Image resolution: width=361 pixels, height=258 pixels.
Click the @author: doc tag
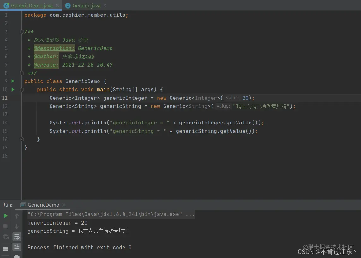[x=46, y=57]
